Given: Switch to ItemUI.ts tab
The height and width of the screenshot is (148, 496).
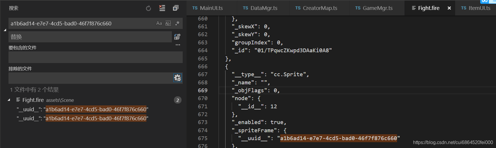Looking at the screenshot, I should pos(476,8).
